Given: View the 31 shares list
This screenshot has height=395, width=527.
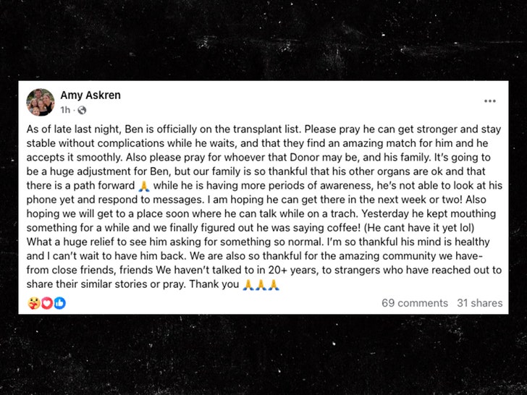Looking at the screenshot, I should click(x=480, y=303).
